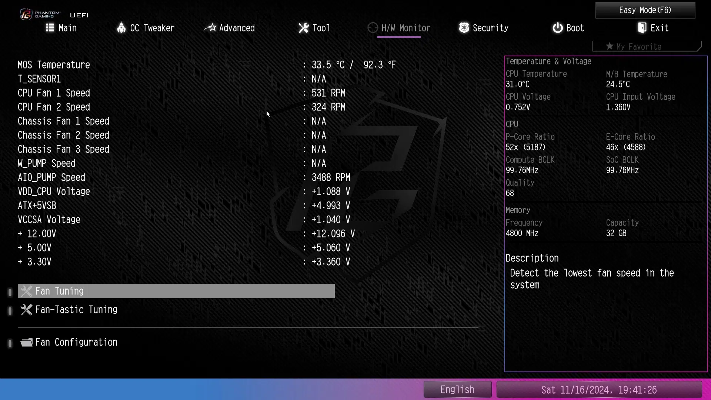
Task: Click the Memory Frequency 4800 MHz value
Action: coord(522,233)
